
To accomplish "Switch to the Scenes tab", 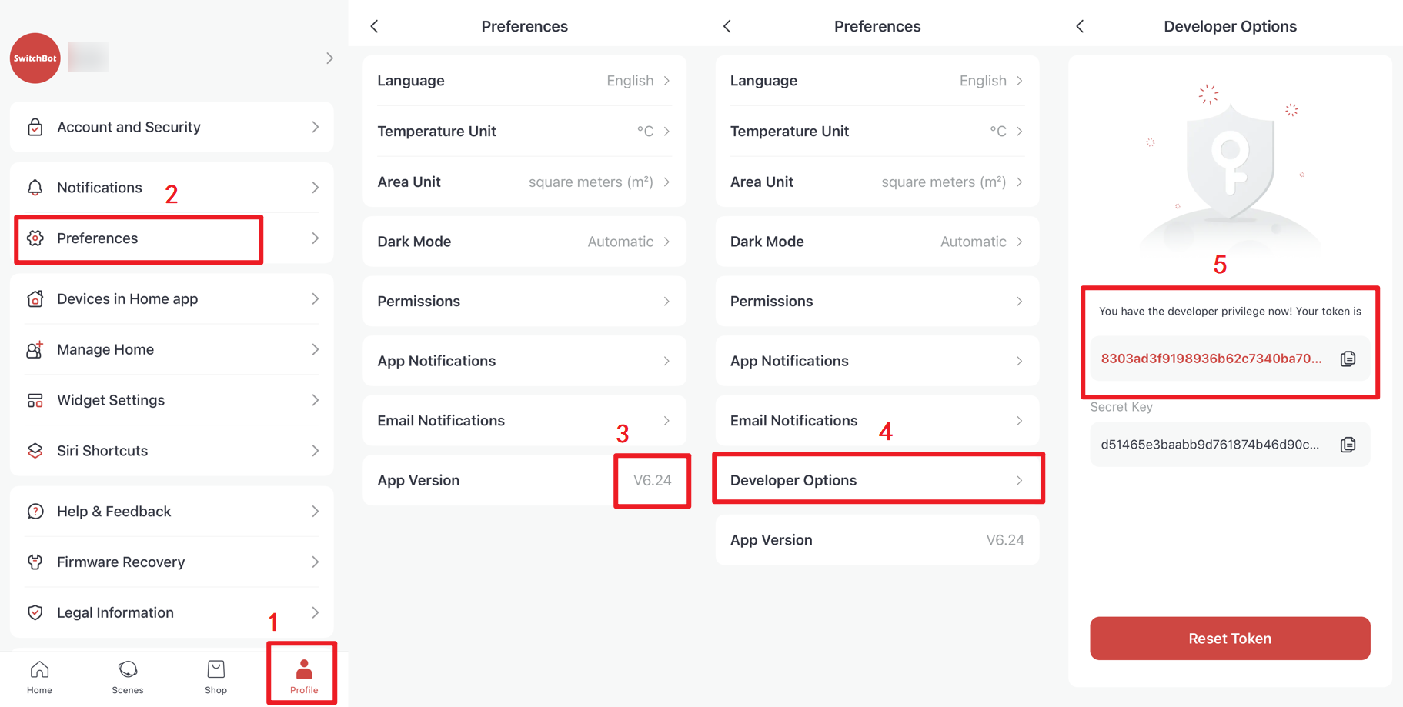I will (128, 677).
